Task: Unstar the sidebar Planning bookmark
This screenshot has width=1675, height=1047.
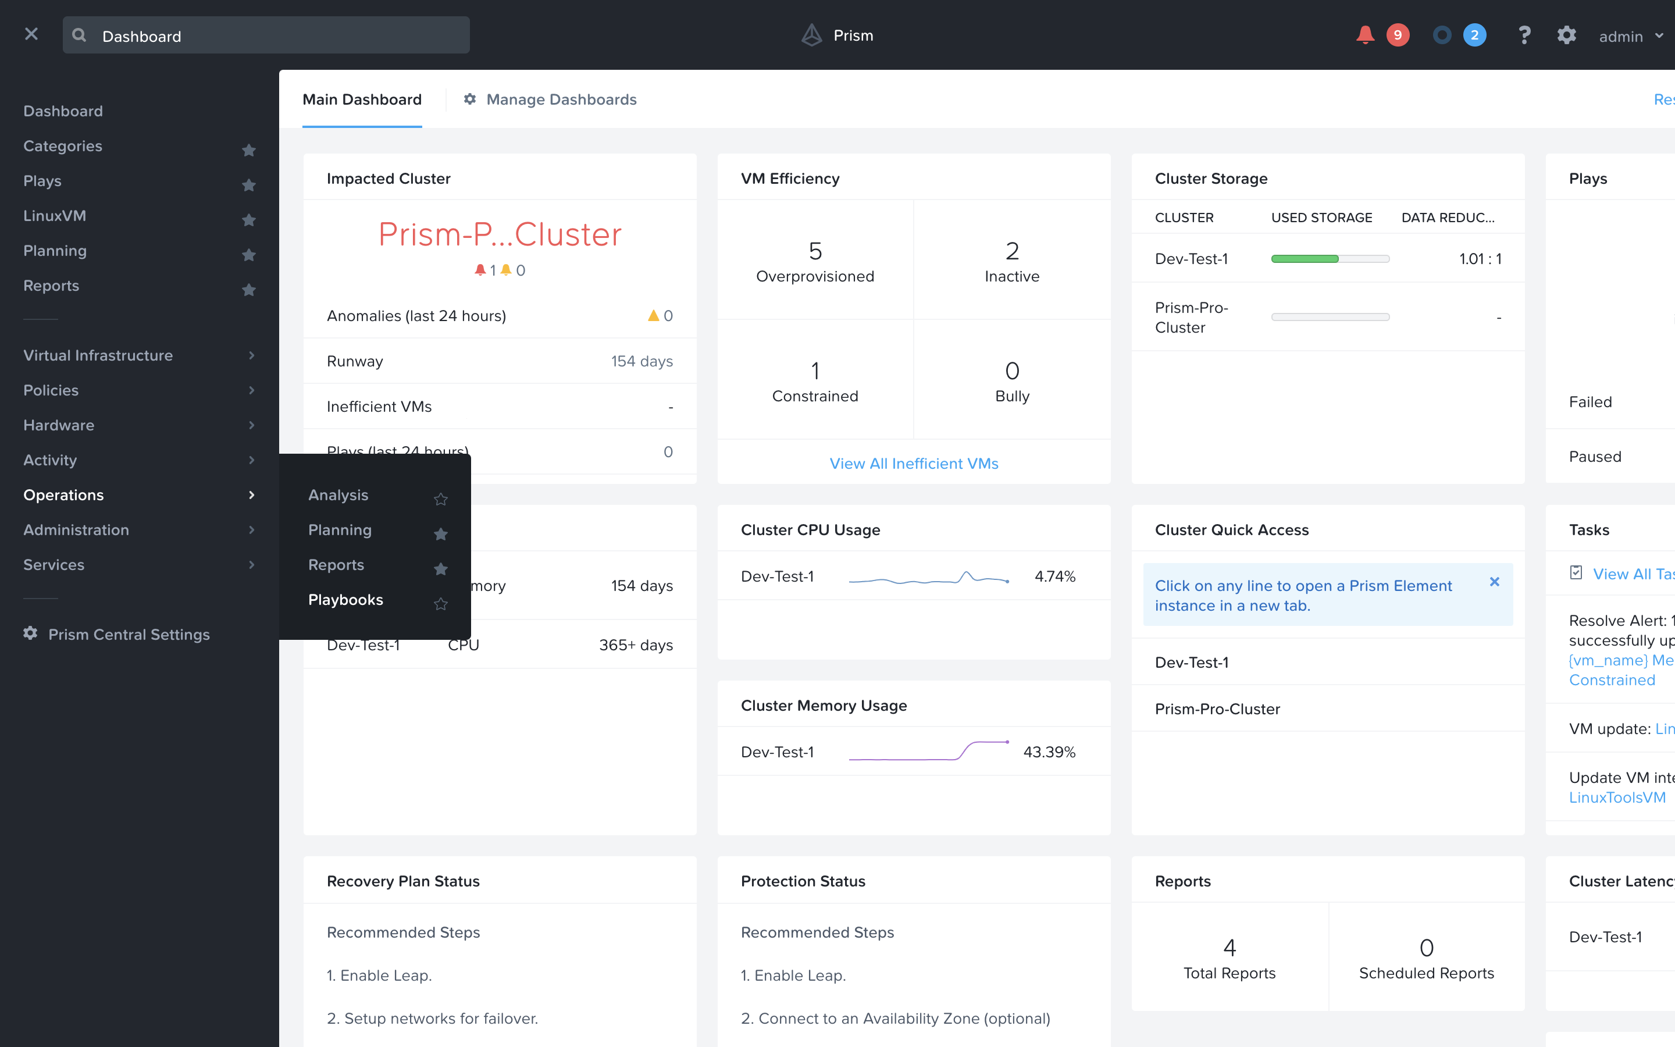Action: click(248, 254)
